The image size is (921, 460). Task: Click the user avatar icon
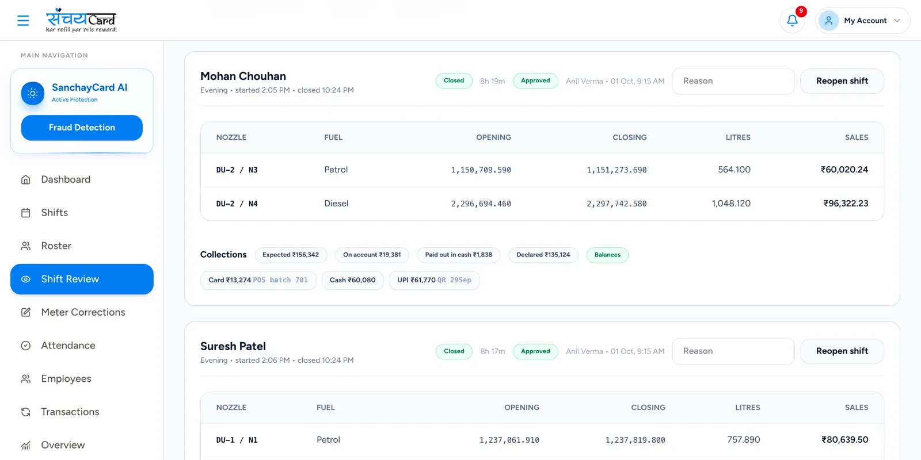[x=828, y=21]
